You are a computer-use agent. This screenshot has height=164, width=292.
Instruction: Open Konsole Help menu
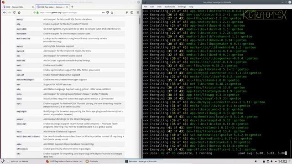click(191, 7)
